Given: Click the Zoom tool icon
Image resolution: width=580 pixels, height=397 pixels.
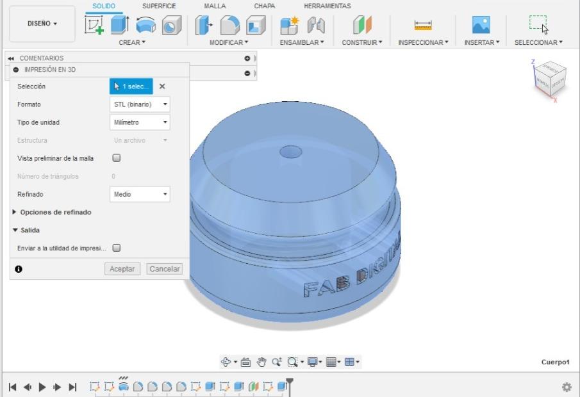Looking at the screenshot, I should tap(277, 362).
